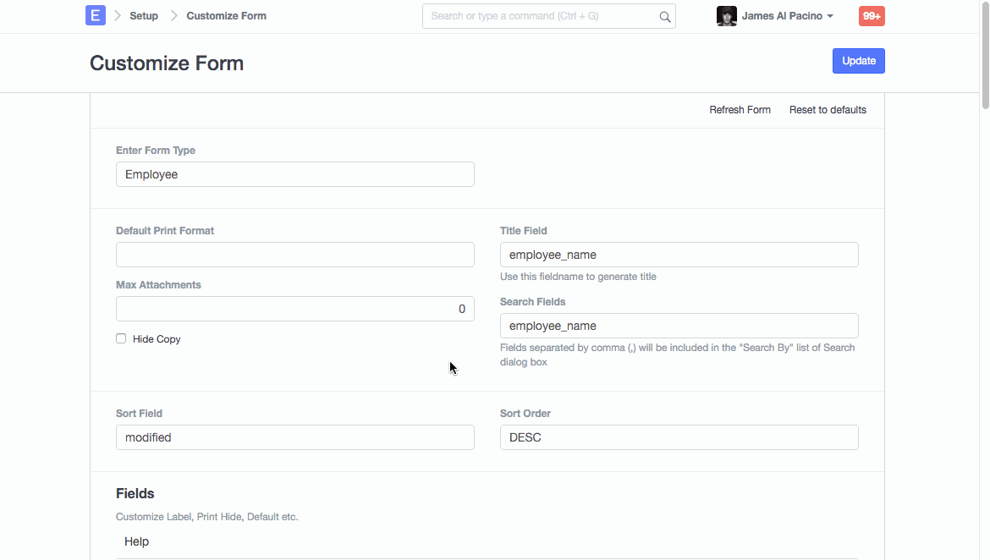Click breadcrumb chevron before Customize Form
Screen dimensions: 990x560
click(x=174, y=16)
